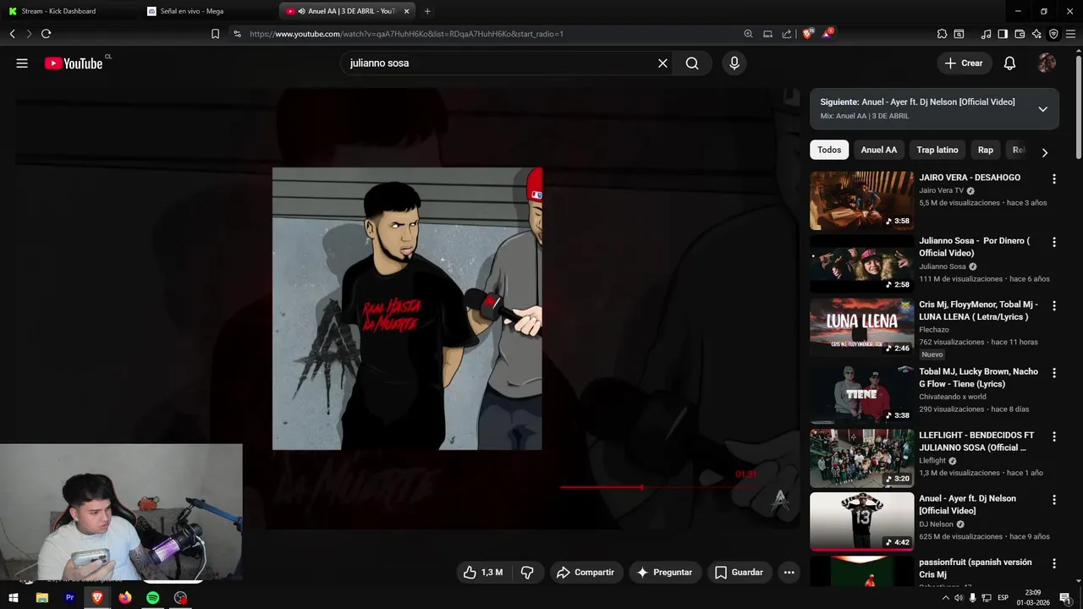
Task: Open the browser extensions puzzle icon
Action: (x=942, y=34)
